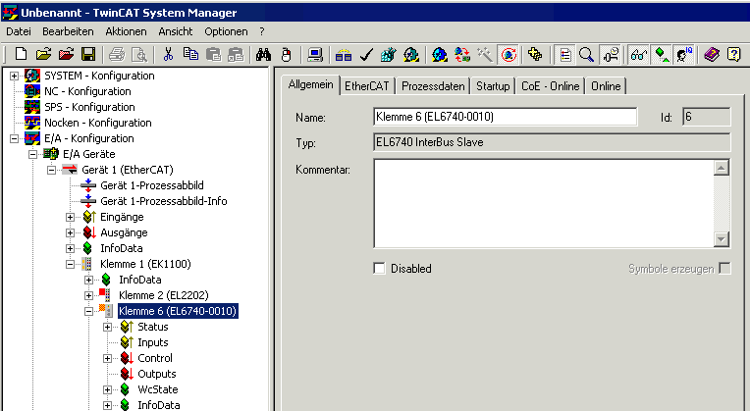Tick the Disabled checkbox

[x=379, y=268]
